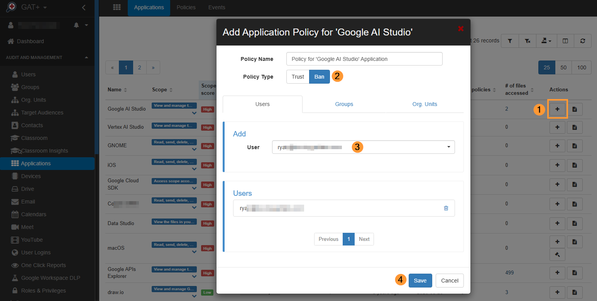Click the plus action for Data Studio

coord(557,223)
